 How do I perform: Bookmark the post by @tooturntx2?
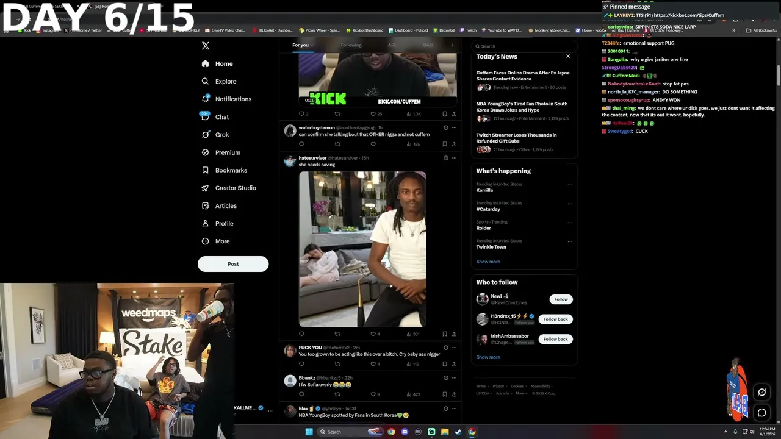[445, 364]
